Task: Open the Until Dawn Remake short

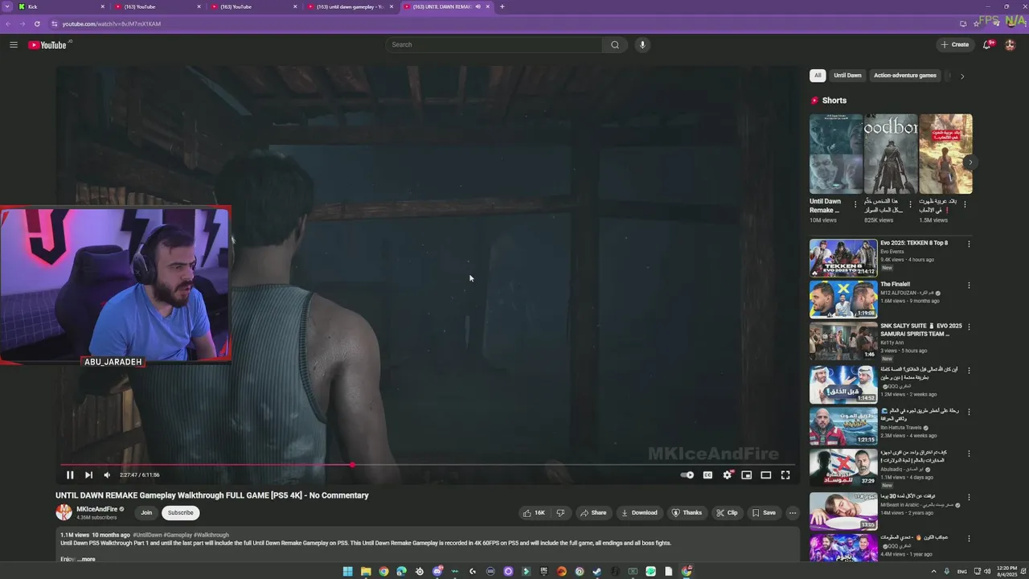Action: tap(836, 154)
